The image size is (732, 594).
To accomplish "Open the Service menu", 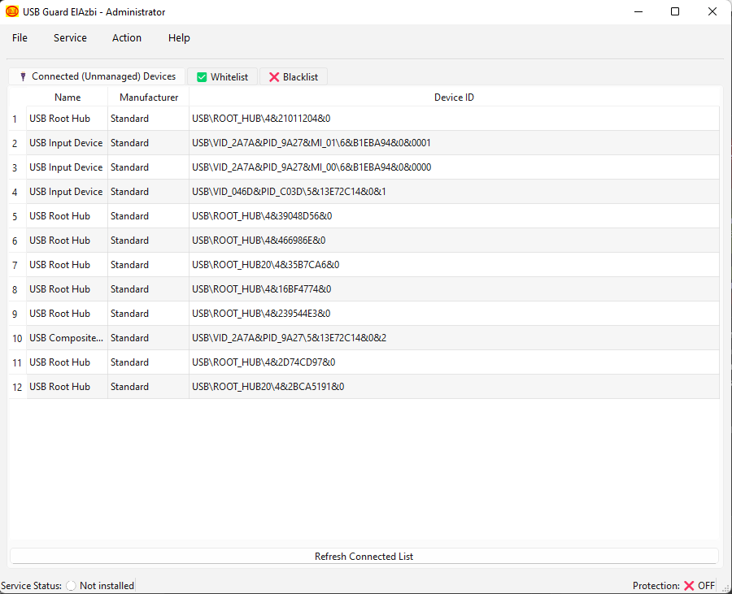I will [70, 38].
